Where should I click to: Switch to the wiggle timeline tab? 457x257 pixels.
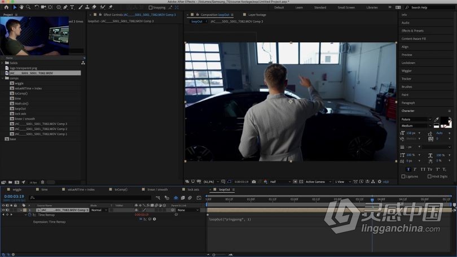tap(17, 190)
